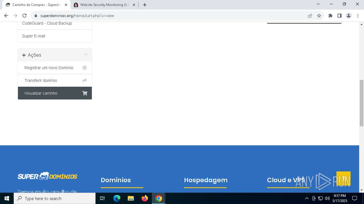Click the page vertical scrollbar thumb
Viewport: 364px width, 204px height.
click(x=362, y=103)
